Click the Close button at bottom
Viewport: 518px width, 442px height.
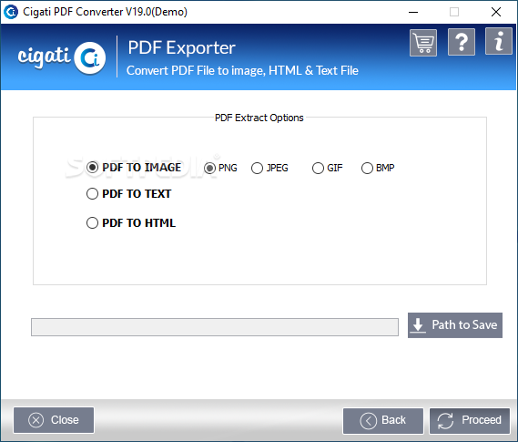pyautogui.click(x=54, y=420)
